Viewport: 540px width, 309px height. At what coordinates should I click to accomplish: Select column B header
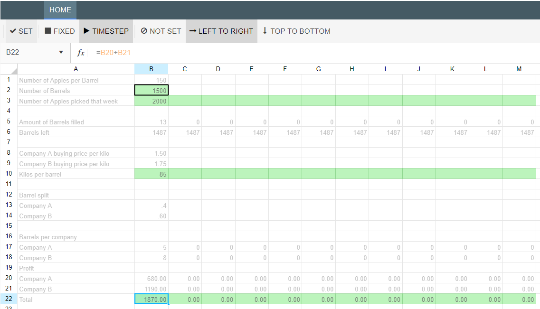click(x=151, y=69)
